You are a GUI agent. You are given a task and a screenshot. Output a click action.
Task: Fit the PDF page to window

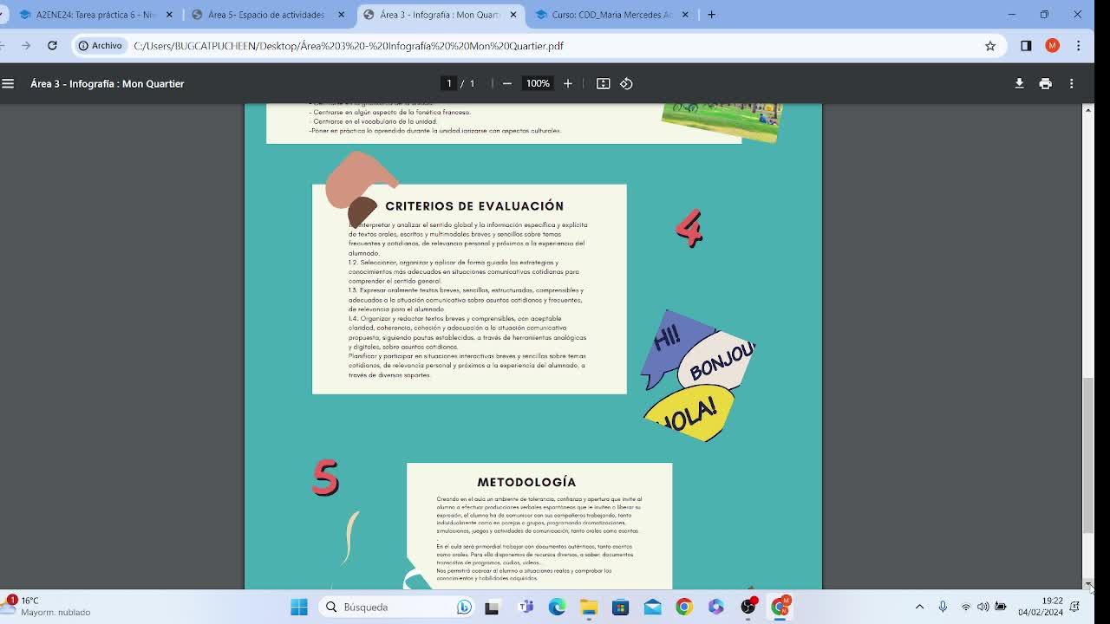click(604, 83)
